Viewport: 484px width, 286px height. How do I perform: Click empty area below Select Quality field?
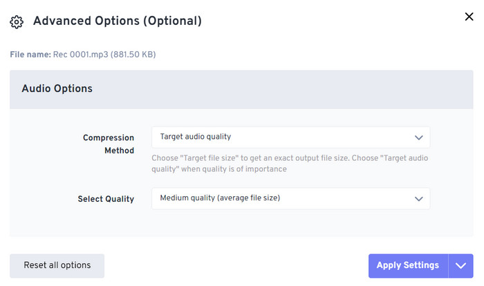(290, 223)
